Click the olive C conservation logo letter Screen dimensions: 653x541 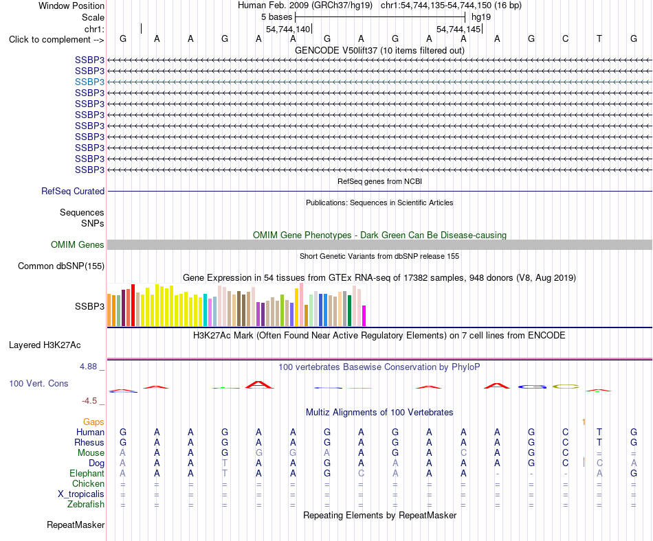(x=566, y=387)
